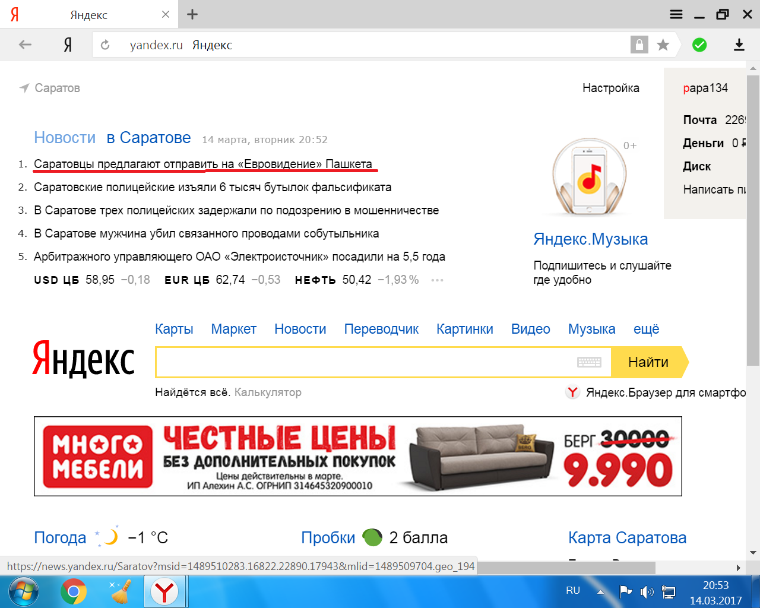760x608 pixels.
Task: Focus the Yandex search input field
Action: [383, 362]
